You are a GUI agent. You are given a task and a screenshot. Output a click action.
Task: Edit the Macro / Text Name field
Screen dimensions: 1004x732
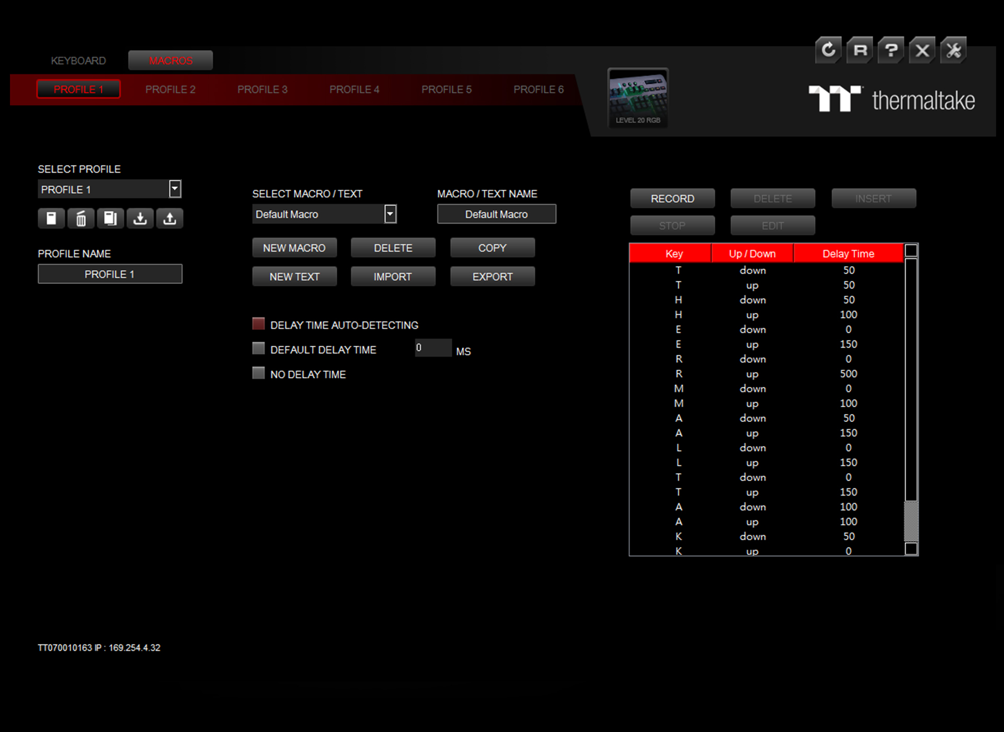[x=497, y=214]
